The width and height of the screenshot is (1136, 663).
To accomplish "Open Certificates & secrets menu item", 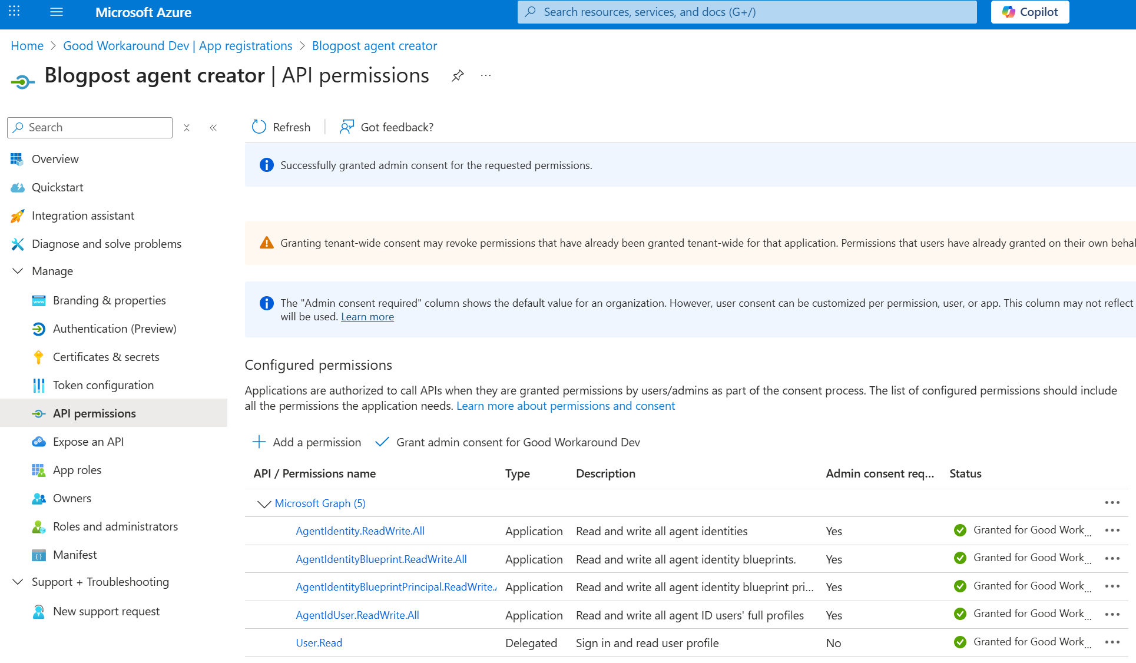I will (106, 357).
